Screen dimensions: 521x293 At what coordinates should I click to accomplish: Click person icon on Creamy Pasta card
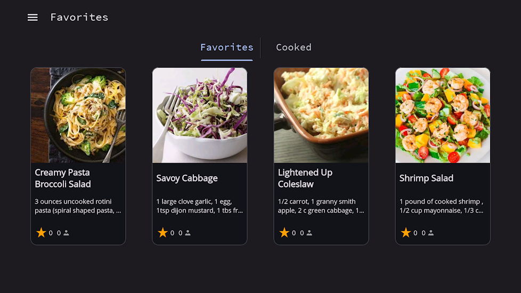pyautogui.click(x=66, y=233)
